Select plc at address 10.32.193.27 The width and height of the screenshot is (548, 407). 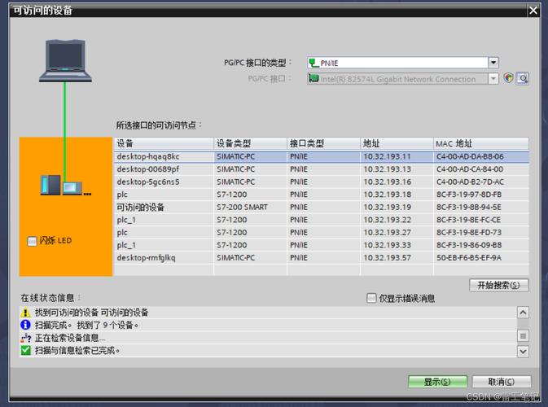point(322,232)
